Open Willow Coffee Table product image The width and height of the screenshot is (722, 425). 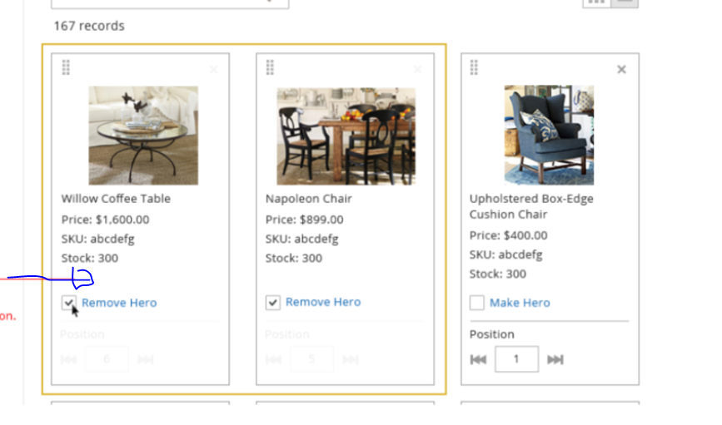click(143, 136)
